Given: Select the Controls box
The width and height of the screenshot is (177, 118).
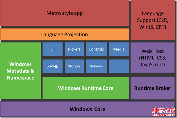Looking at the screenshot, I should (96, 49).
